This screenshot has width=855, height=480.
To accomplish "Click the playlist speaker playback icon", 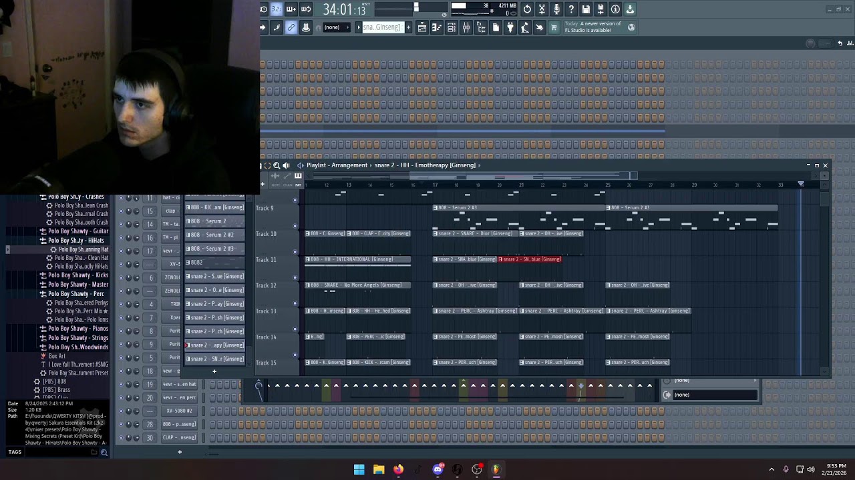I will coord(287,165).
